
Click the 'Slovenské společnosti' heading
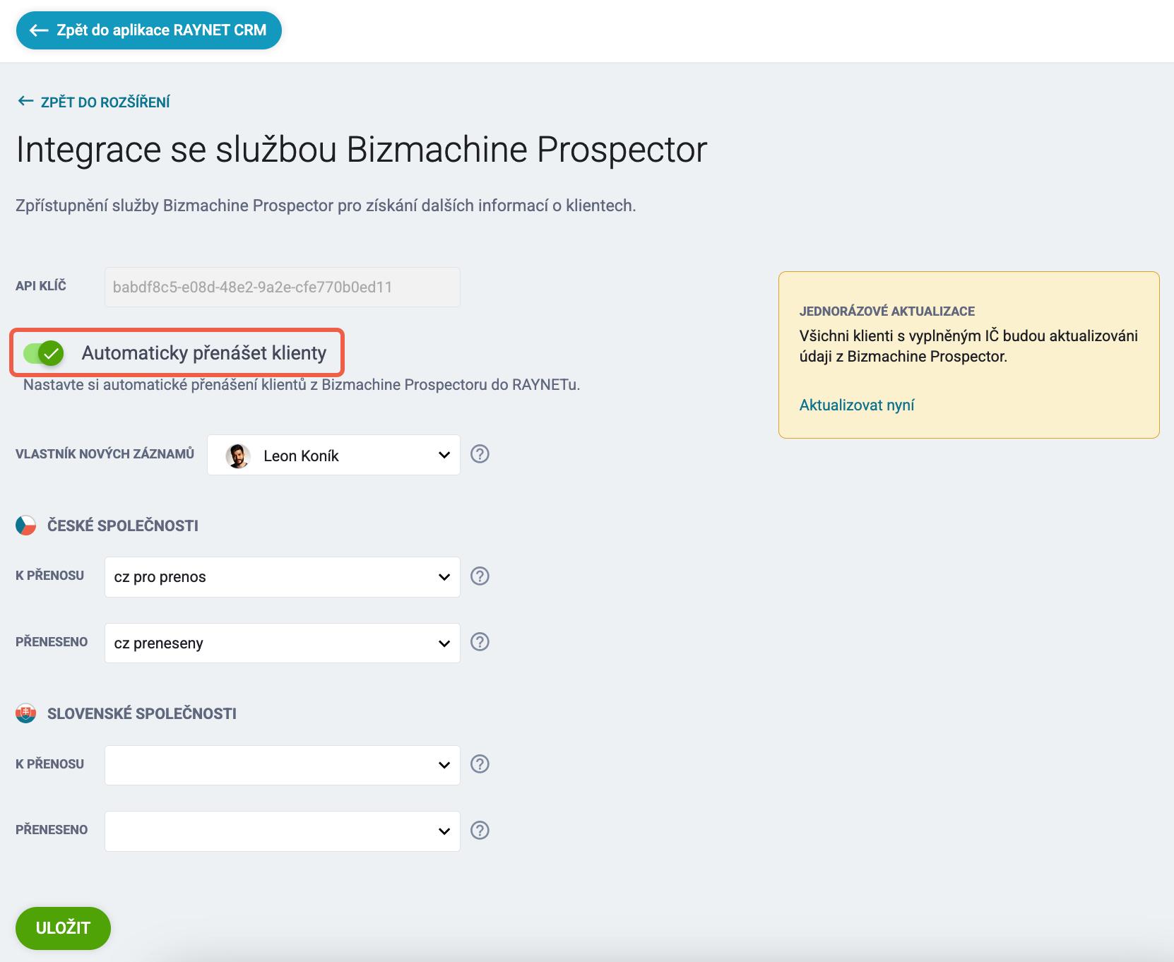pyautogui.click(x=142, y=713)
